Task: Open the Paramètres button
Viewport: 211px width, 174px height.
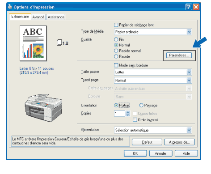Action: (179, 55)
